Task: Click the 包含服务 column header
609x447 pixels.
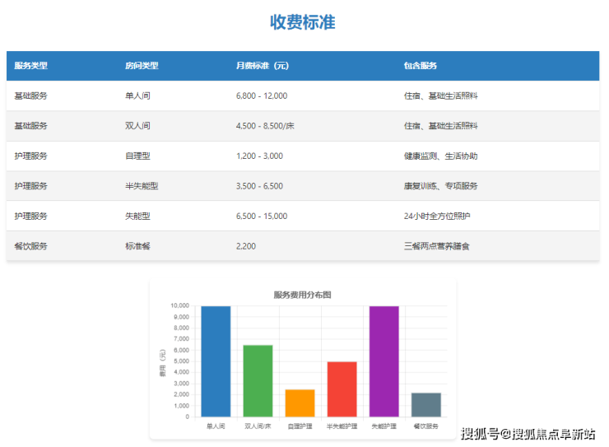Action: click(420, 66)
